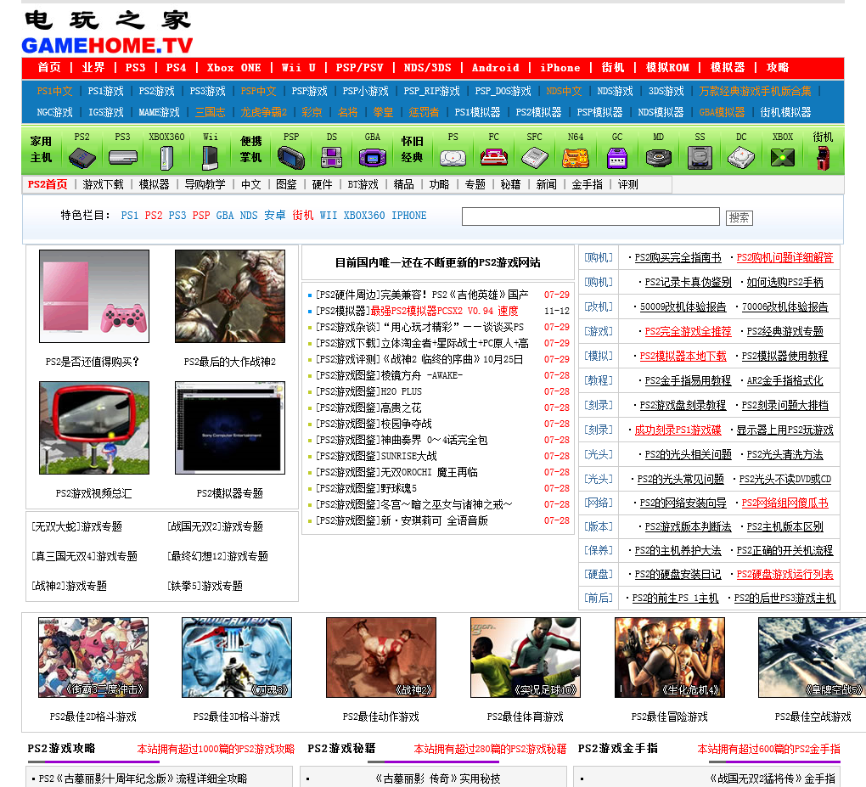
Task: Open the PS3 console icon
Action: 122,157
